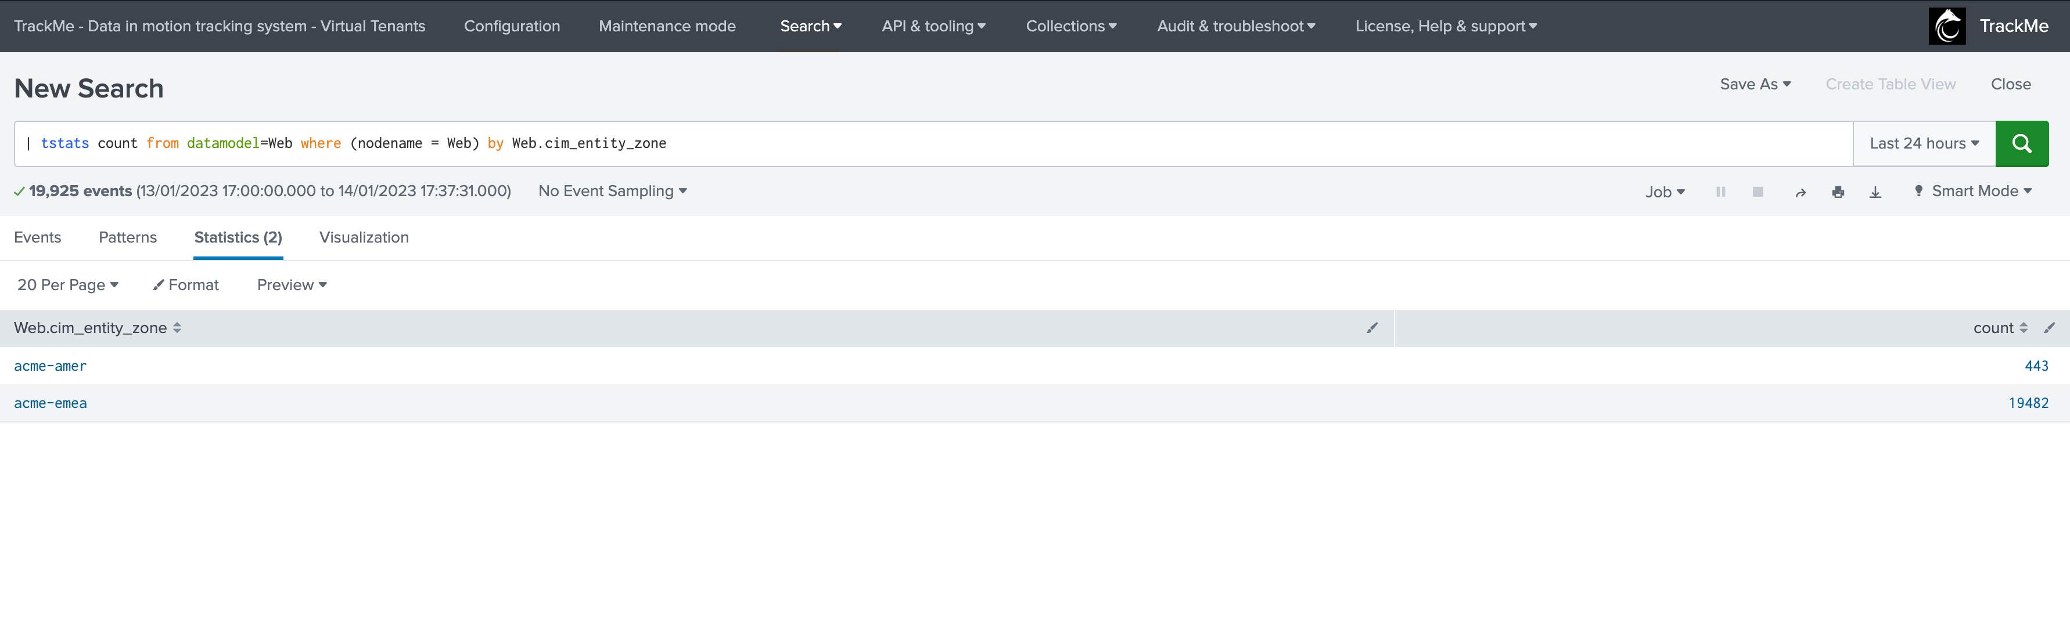This screenshot has width=2070, height=629.
Task: Stop the search job
Action: click(1758, 192)
